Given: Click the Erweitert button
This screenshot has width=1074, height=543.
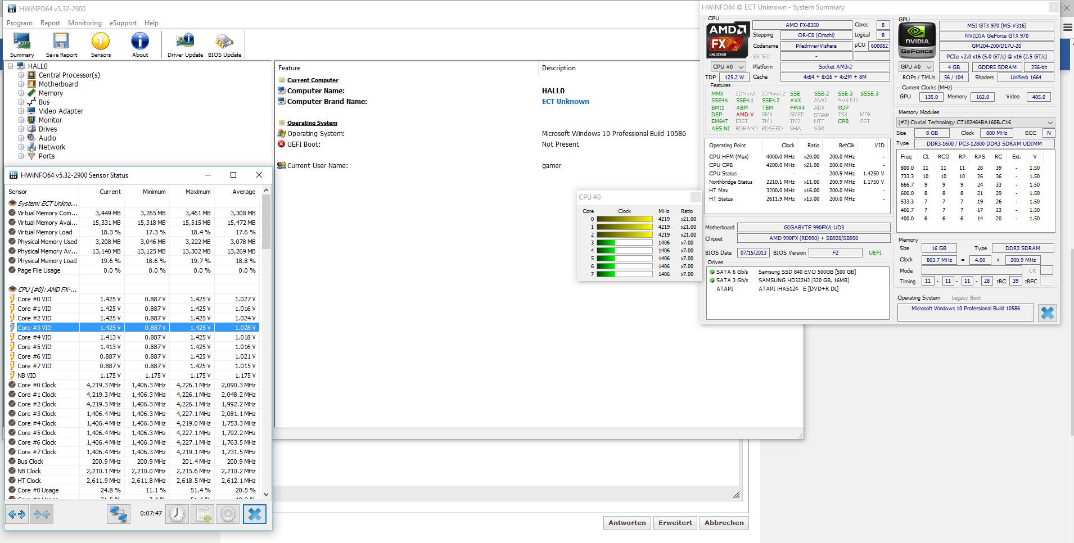Looking at the screenshot, I should tap(675, 523).
